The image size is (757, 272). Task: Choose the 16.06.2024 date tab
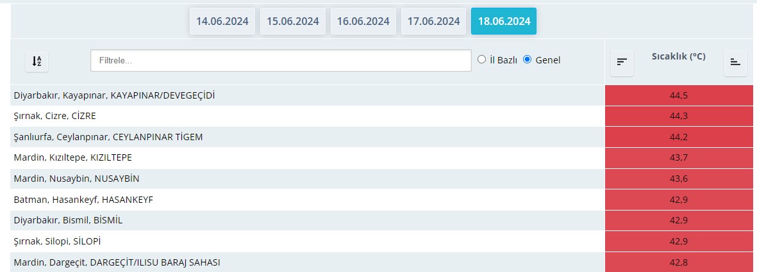tap(363, 21)
